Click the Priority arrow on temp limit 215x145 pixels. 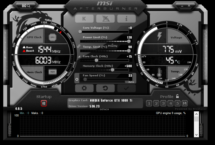pyautogui.click(x=113, y=44)
